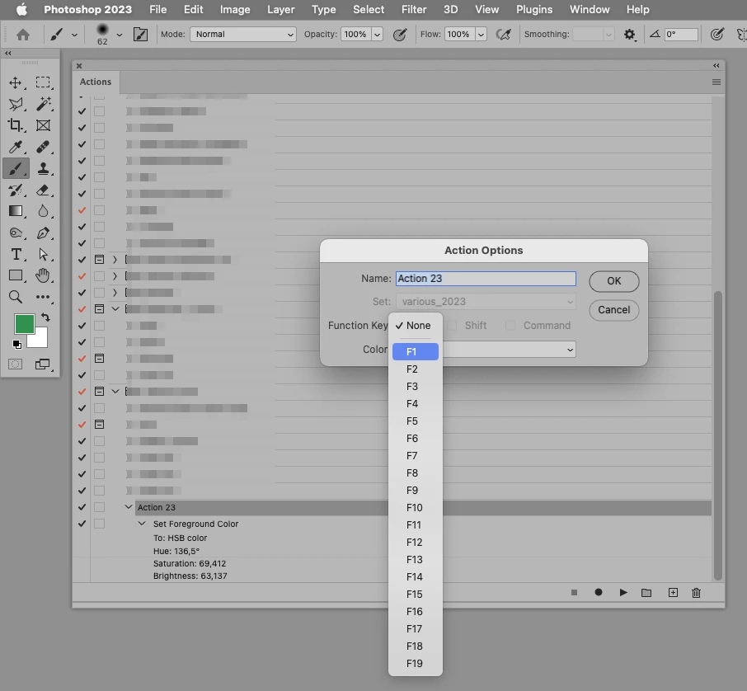Toggle the Brush Settings panel icon
The image size is (747, 691).
(x=140, y=35)
